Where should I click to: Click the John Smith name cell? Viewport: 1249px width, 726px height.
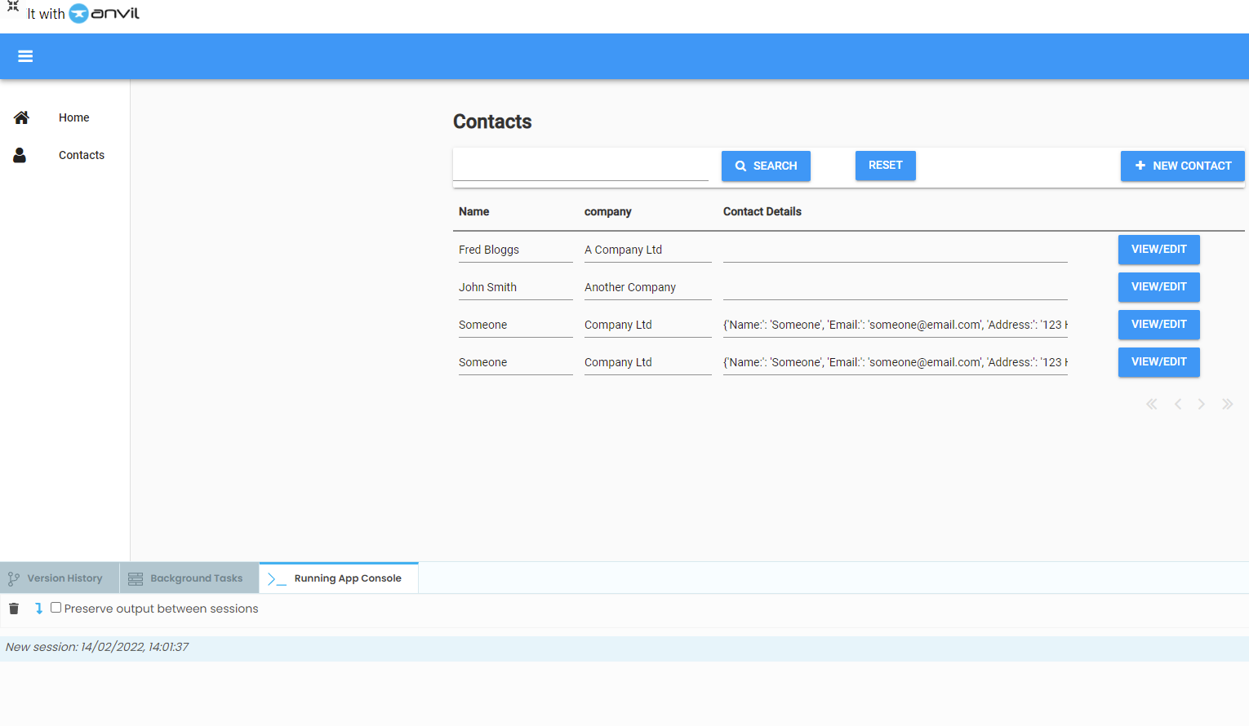[x=515, y=287]
